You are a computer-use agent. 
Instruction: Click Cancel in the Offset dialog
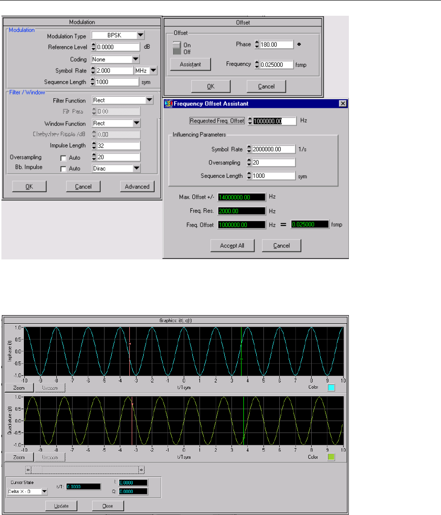(x=266, y=86)
